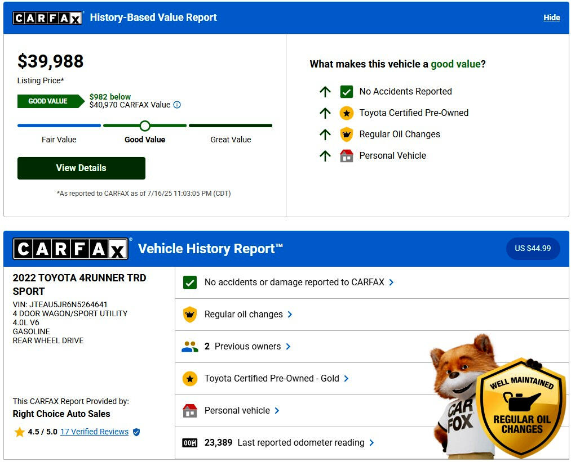Viewport: 571px width, 462px height.
Task: Click red house icon in Personal vehicle row
Action: coord(190,411)
